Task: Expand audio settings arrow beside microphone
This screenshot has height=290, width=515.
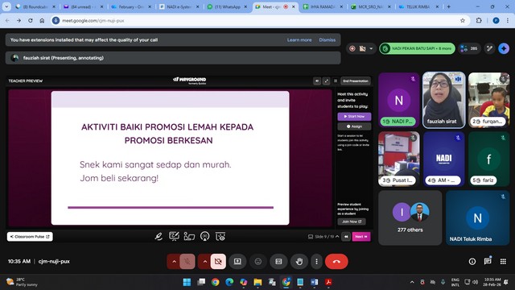Action: point(174,261)
